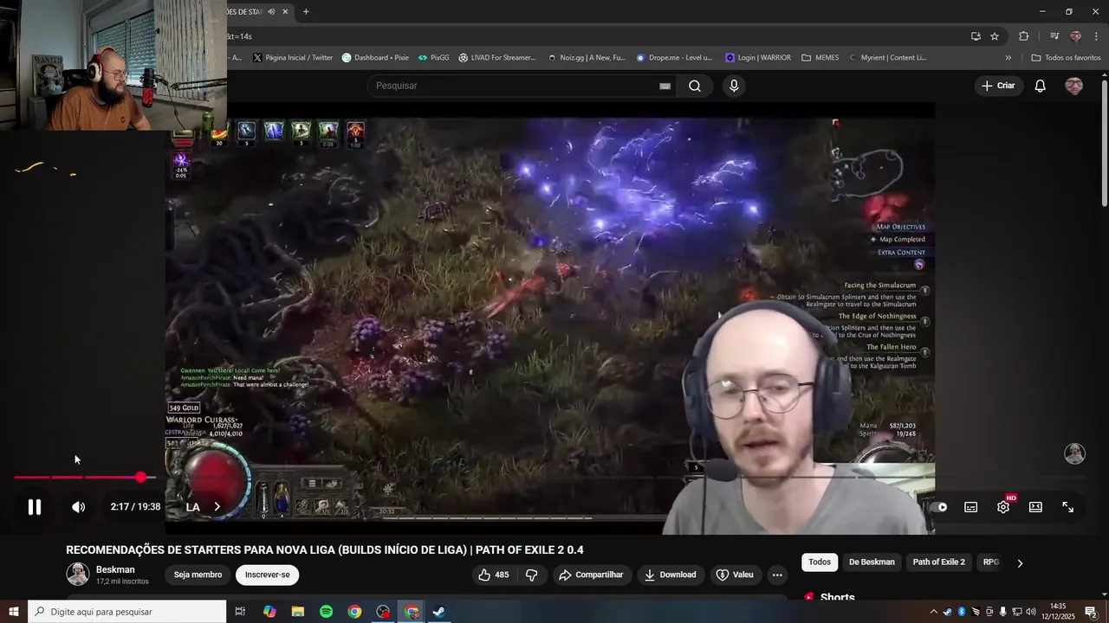Open Windows notification center

[x=1091, y=612]
